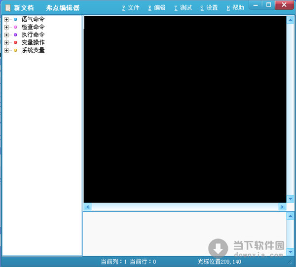Click the 光标位置209,140 status text

[219, 262]
